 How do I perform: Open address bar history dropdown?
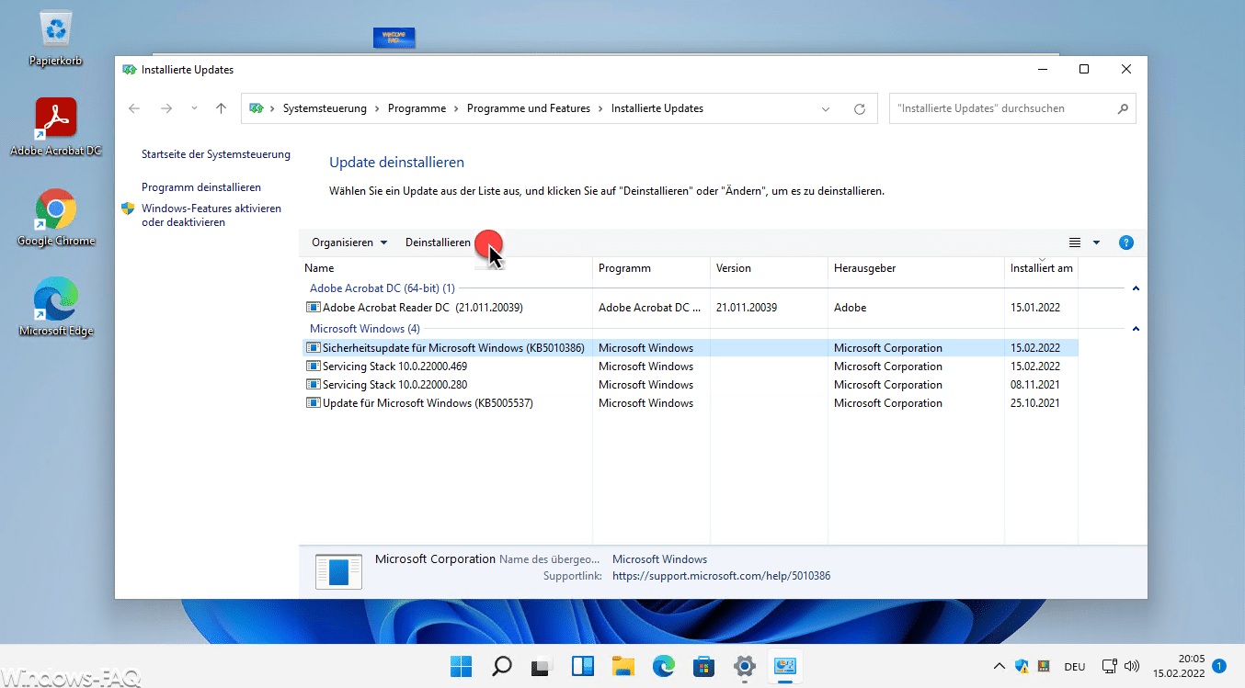click(826, 108)
